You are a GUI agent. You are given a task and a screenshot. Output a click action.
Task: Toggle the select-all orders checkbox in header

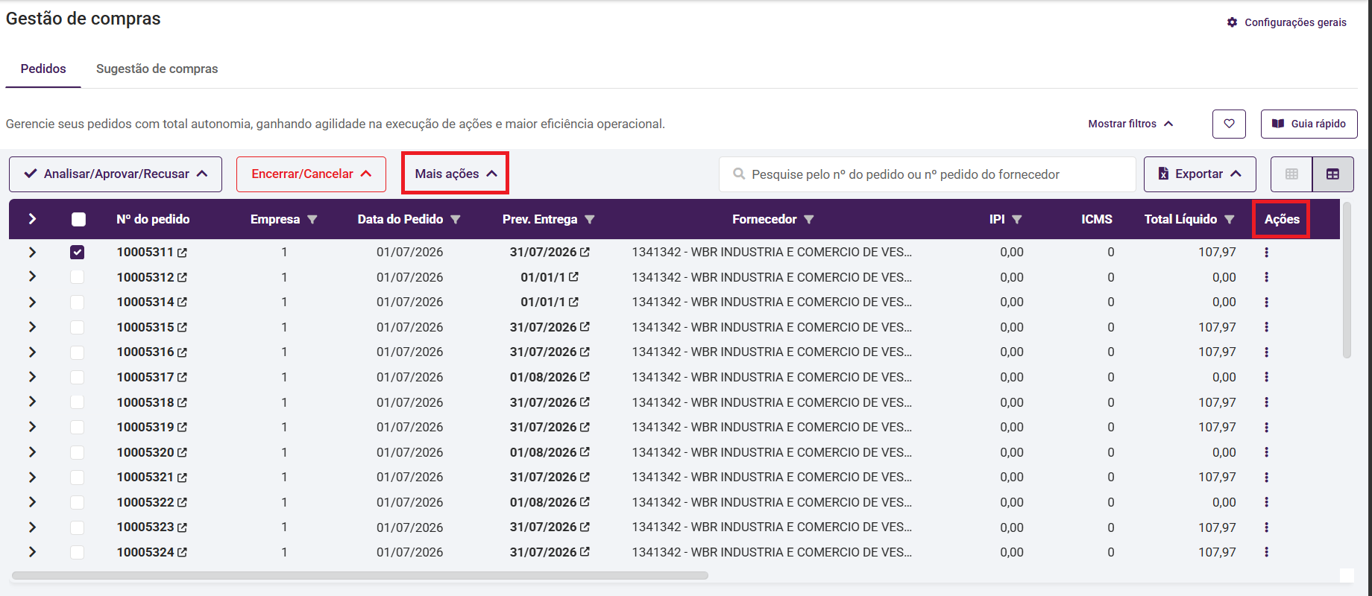pyautogui.click(x=78, y=219)
